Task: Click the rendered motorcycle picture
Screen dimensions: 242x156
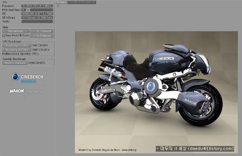Action: click(156, 92)
